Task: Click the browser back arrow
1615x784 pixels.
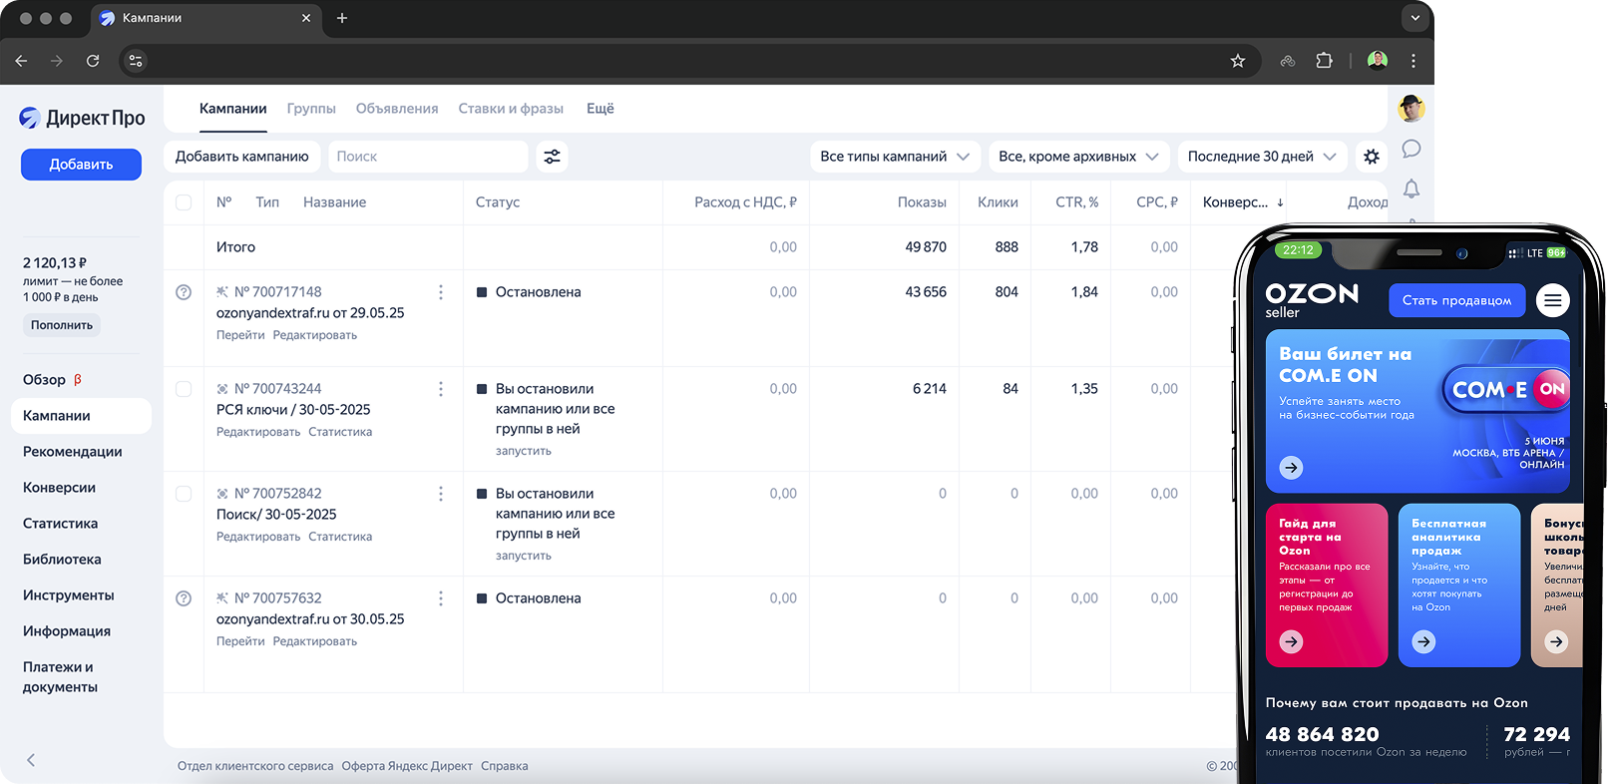Action: pyautogui.click(x=21, y=61)
